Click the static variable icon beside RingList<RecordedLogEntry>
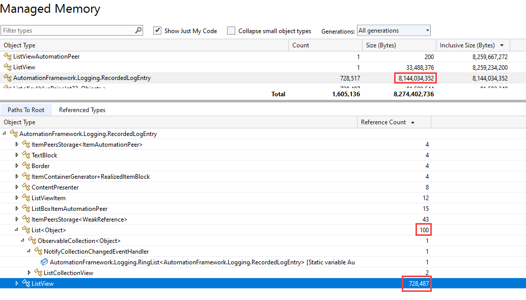The image size is (526, 300). 44,262
